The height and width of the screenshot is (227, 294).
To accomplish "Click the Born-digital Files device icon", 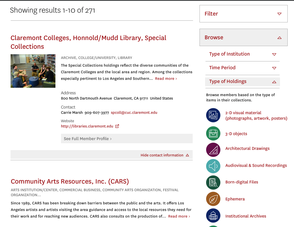I will [x=213, y=182].
